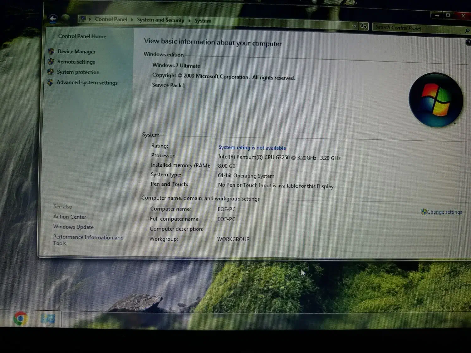Open Advanced system settings

[x=87, y=83]
